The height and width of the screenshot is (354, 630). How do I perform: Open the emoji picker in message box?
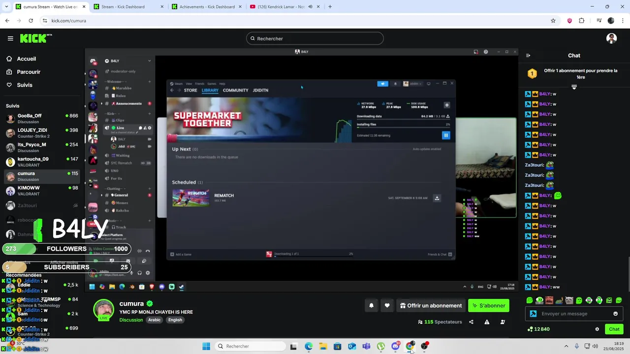[615, 314]
